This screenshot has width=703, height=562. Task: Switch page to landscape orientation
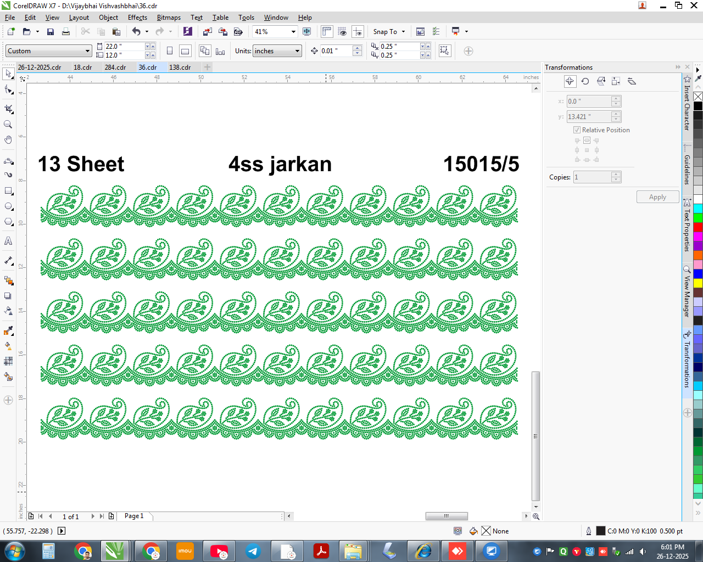(185, 51)
